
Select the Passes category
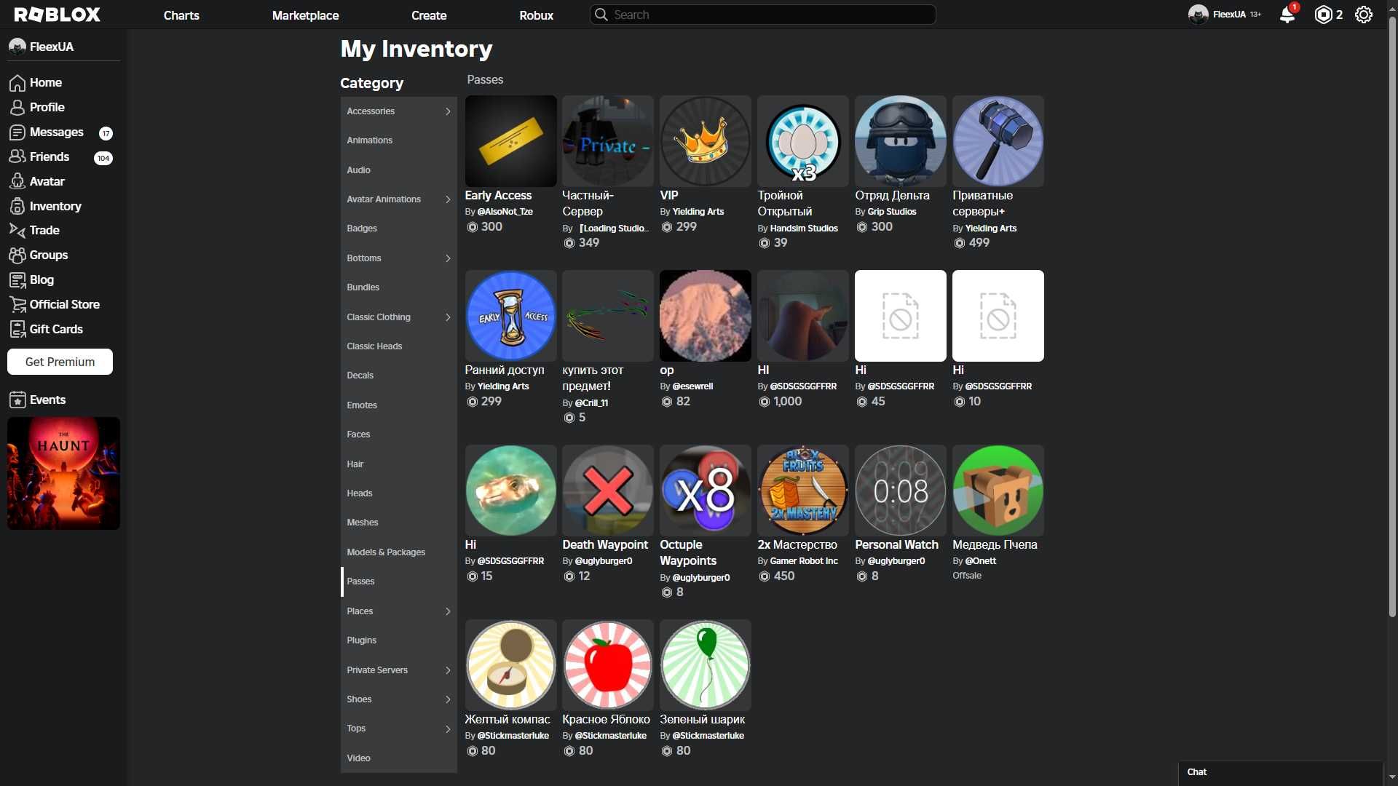coord(399,581)
